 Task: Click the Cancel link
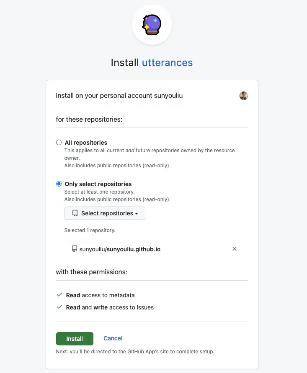[113, 338]
